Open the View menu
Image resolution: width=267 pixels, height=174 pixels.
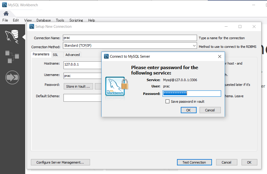click(28, 20)
